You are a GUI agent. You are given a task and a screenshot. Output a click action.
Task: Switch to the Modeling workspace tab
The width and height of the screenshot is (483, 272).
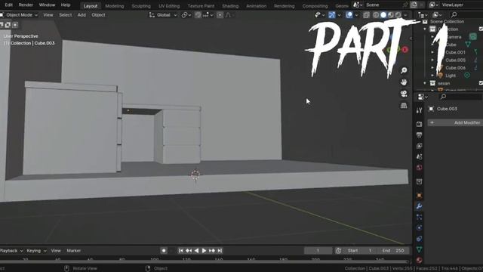point(115,6)
